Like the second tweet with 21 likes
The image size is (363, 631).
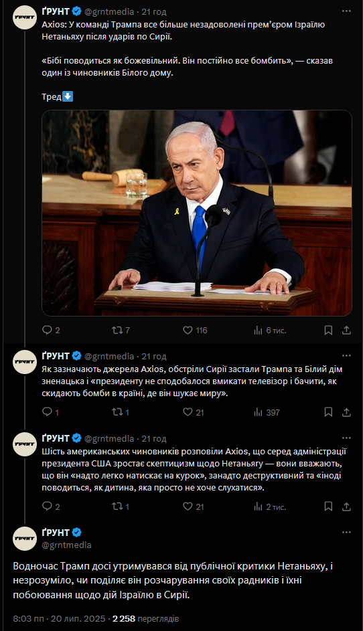point(194,412)
